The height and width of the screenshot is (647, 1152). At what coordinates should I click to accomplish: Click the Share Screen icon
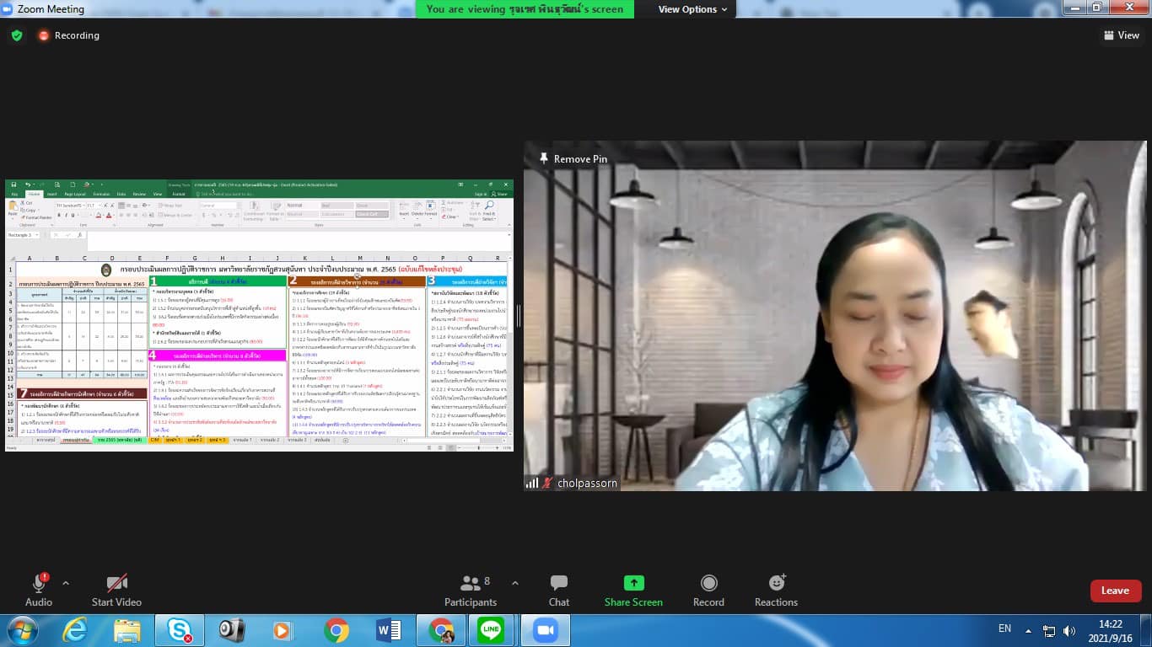tap(633, 583)
